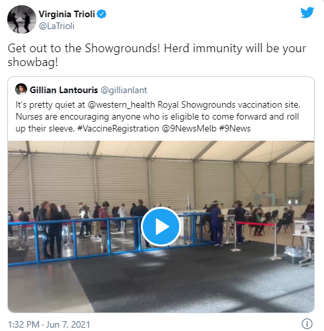This screenshot has width=324, height=331.
Task: Click the Twitter bird logo
Action: (307, 13)
